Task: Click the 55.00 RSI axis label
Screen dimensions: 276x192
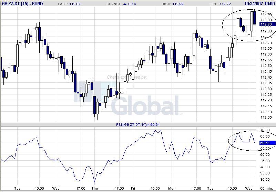Action: [265, 149]
